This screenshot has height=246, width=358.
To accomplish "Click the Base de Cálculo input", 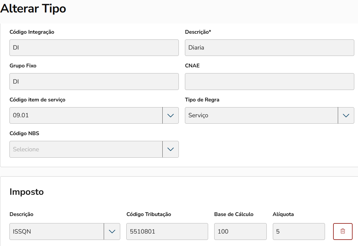I will [240, 232].
